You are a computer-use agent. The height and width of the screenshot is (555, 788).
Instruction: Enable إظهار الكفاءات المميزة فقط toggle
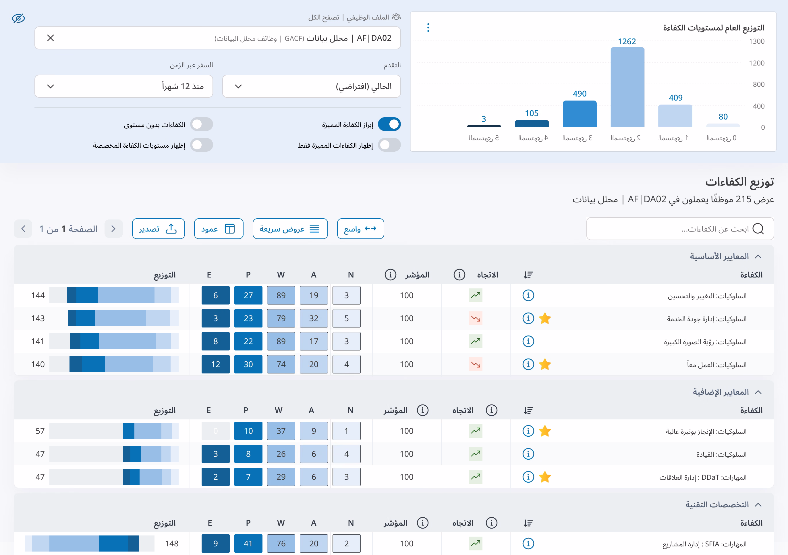click(389, 145)
